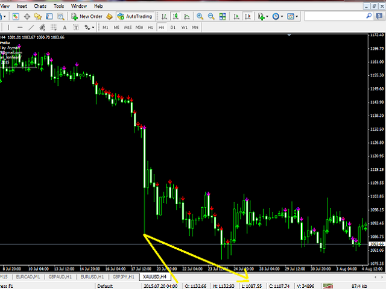Open the Market Watch panel
This screenshot has height=289, width=386.
click(x=16, y=16)
